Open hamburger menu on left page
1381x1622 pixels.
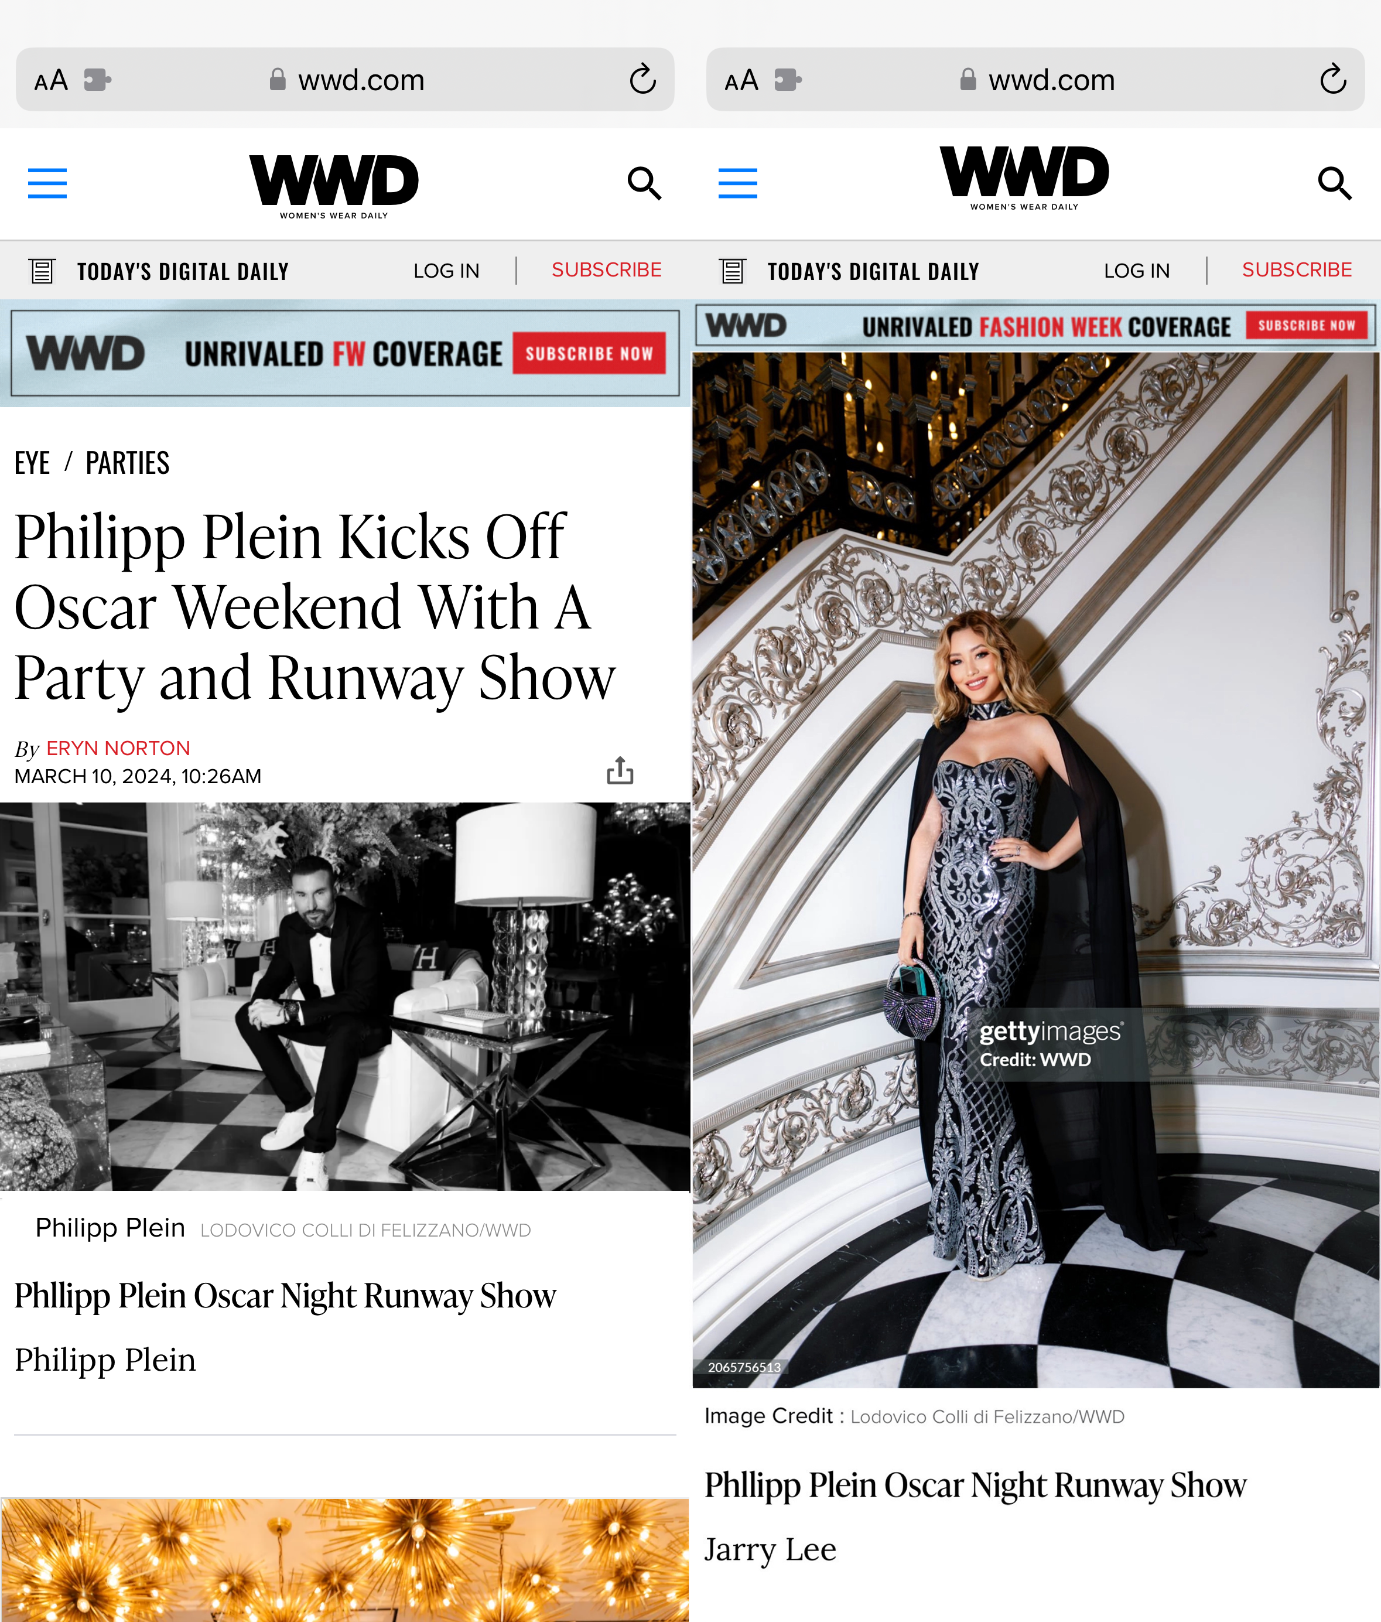(x=47, y=183)
